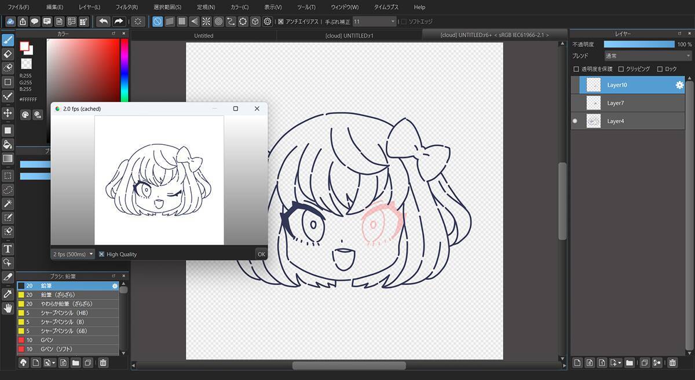Switch to the Untitled canvas tab

[x=203, y=35]
